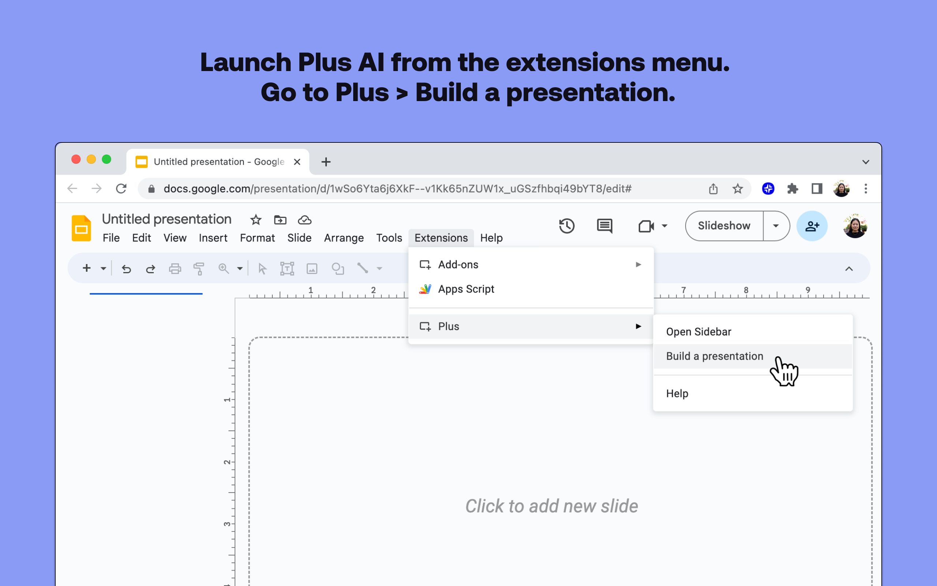
Task: Click the print icon in toolbar
Action: click(175, 268)
